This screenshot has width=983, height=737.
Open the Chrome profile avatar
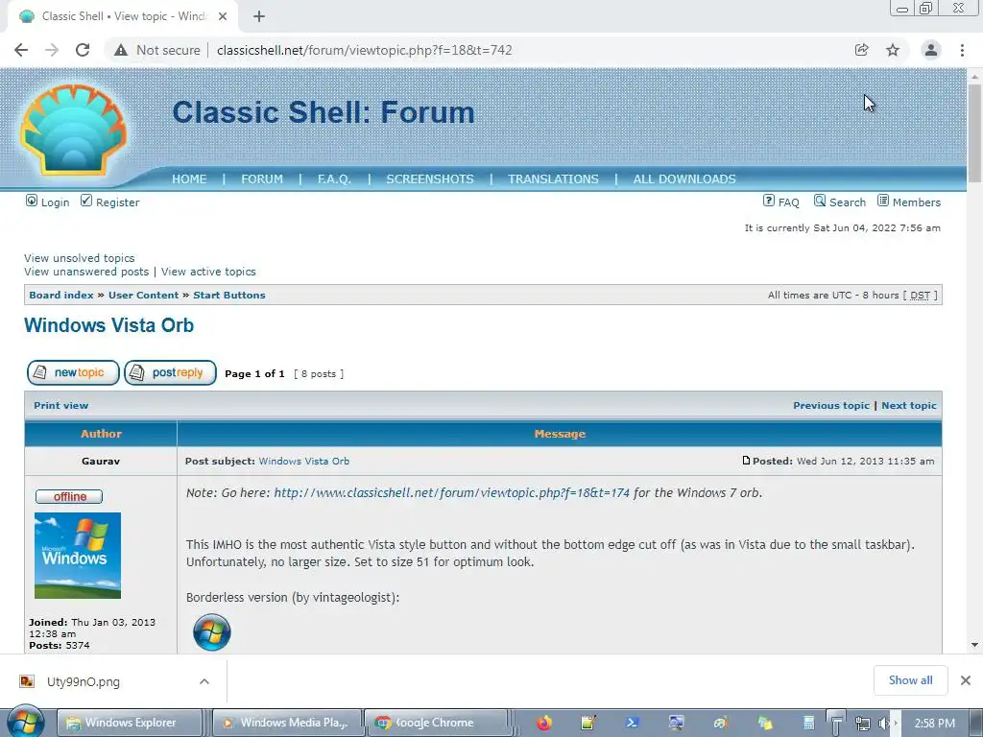point(931,50)
